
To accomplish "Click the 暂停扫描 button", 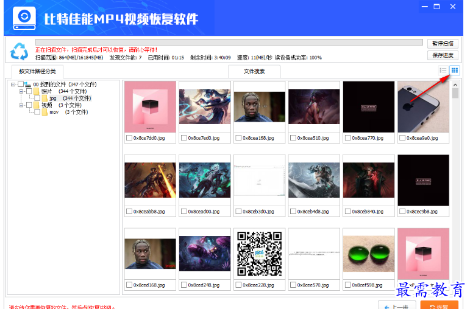I will [443, 43].
